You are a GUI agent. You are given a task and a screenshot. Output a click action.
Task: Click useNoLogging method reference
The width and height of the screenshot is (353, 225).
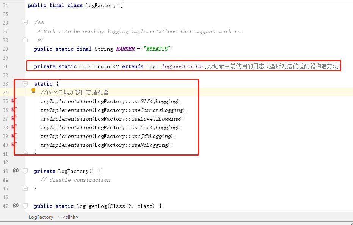click(150, 145)
